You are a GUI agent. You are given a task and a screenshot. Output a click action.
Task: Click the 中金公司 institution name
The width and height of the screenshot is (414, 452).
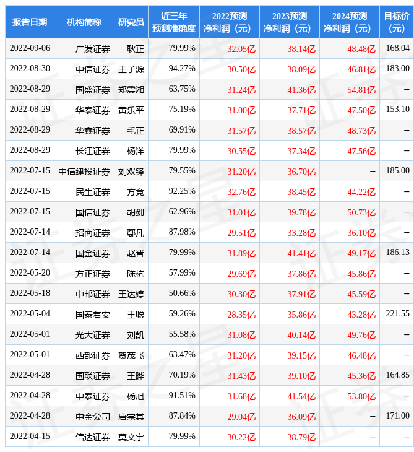pyautogui.click(x=93, y=416)
